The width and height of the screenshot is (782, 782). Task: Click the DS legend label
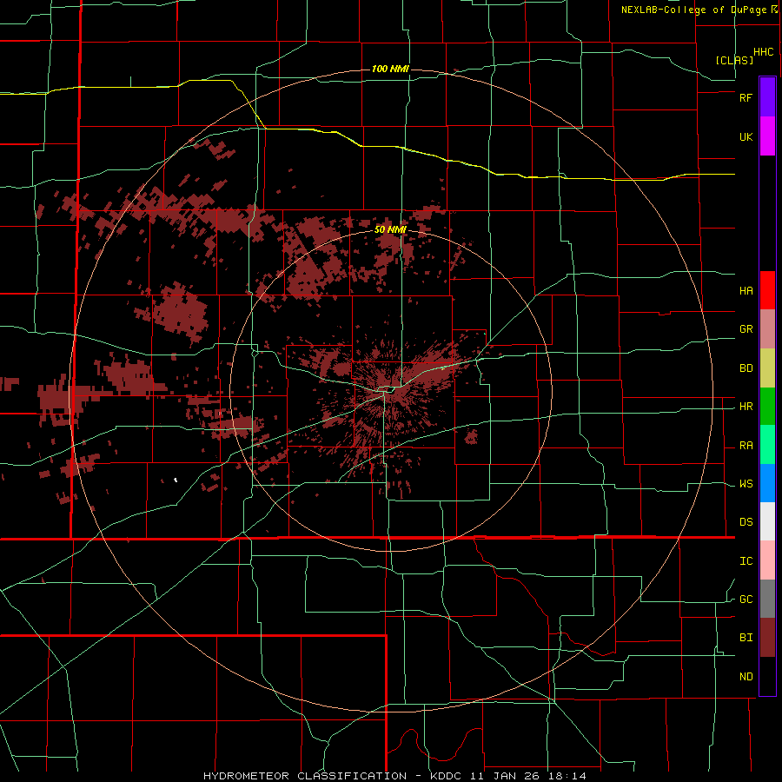click(746, 522)
